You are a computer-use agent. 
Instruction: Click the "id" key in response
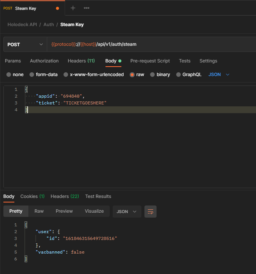(x=52, y=238)
